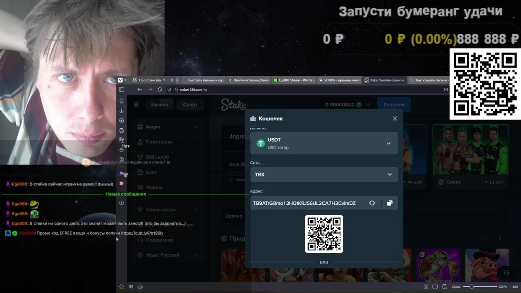The image size is (521, 293).
Task: Open Партнерам in Stake sidebar
Action: click(x=159, y=142)
